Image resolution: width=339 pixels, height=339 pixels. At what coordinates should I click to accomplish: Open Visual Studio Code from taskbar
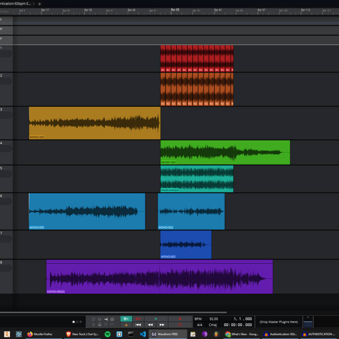pos(143,334)
